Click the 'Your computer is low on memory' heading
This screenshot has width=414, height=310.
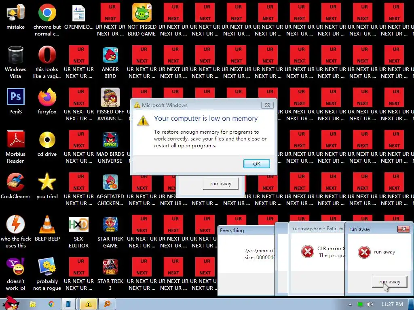[x=206, y=118]
